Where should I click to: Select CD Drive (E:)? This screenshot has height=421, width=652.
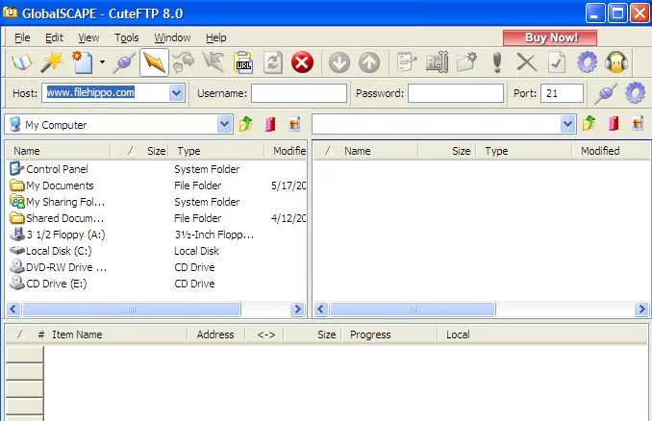(48, 284)
